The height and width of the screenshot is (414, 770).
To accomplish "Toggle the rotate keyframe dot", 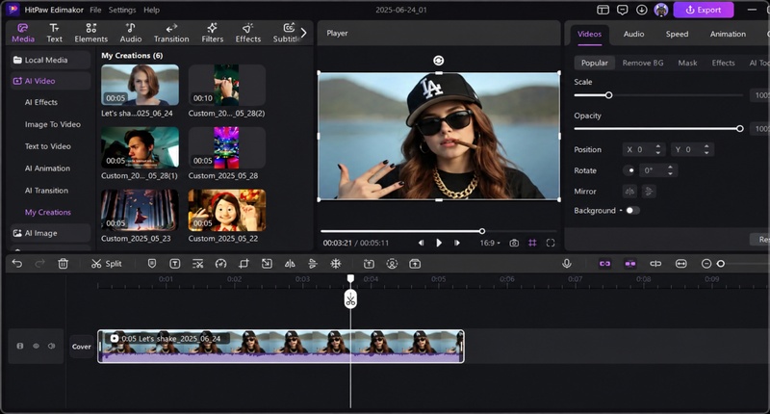I will click(629, 170).
